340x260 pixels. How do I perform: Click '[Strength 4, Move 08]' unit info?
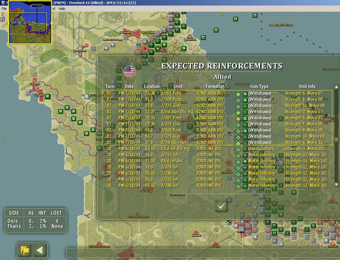pyautogui.click(x=304, y=149)
